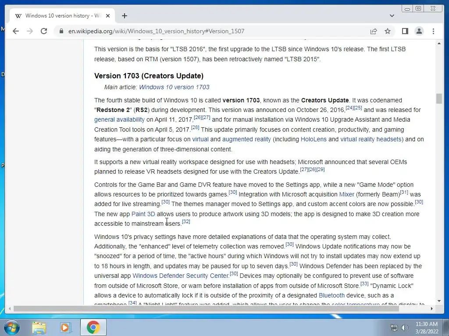Viewport: 449px width, 336px height.
Task: Open Windows 10 version 1703 main article
Action: [174, 87]
